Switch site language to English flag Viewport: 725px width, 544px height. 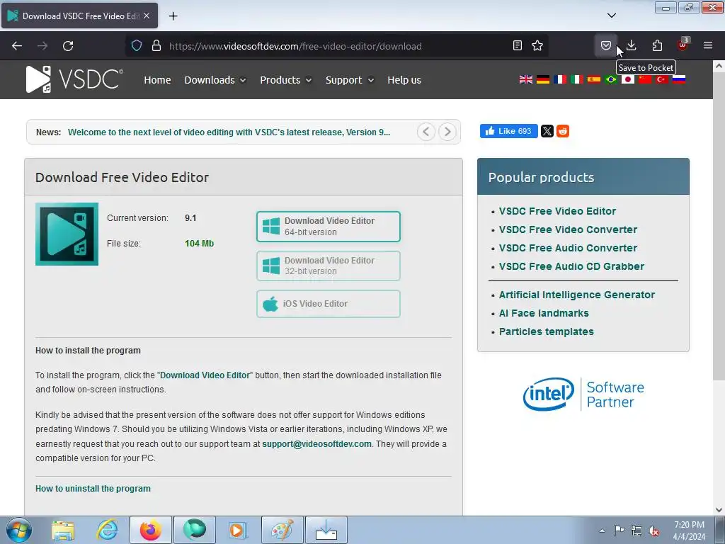click(526, 79)
